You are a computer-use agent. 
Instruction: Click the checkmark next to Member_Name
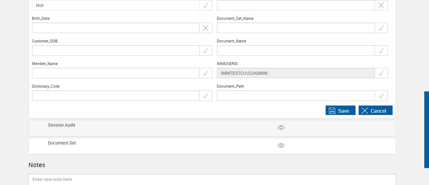[x=205, y=73]
